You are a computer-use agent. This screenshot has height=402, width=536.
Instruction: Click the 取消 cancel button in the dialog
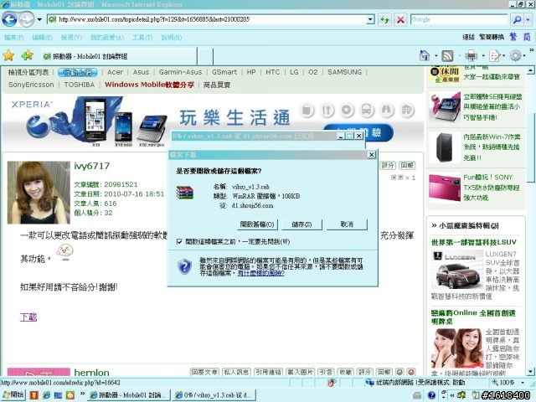347,224
